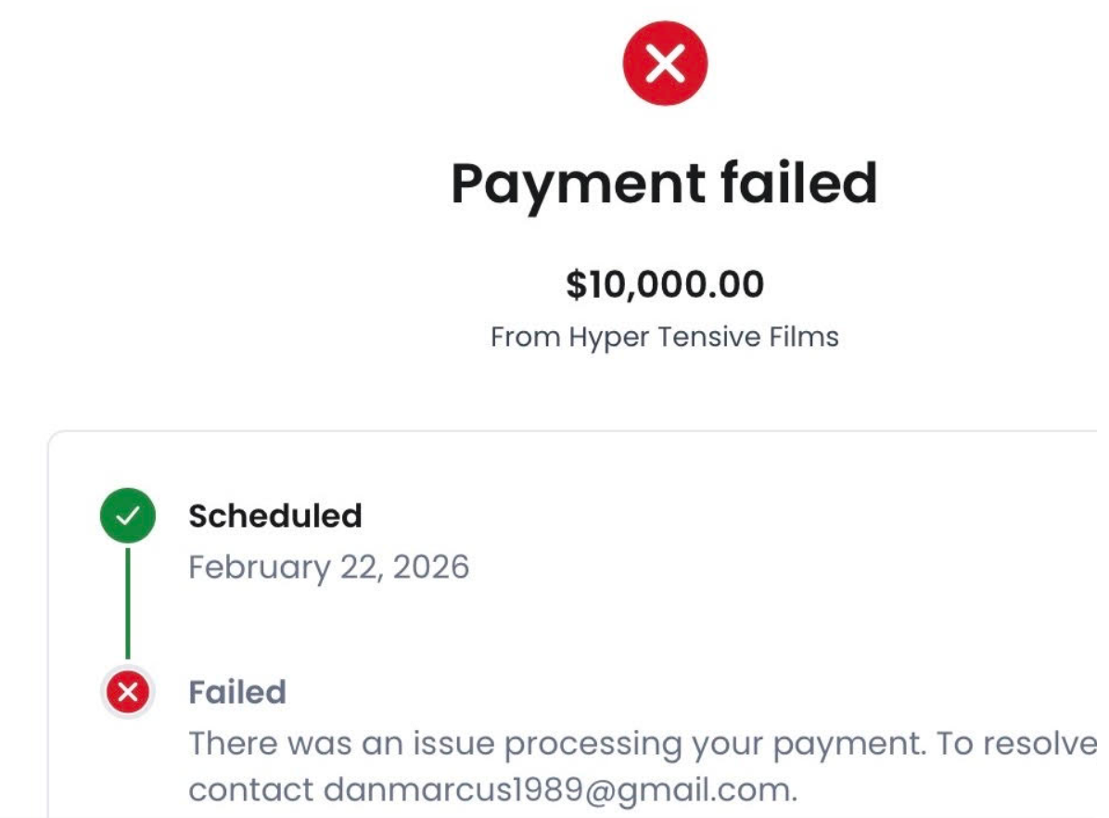Click the February 22, 2026 scheduled date
Screen dimensions: 1109x818
click(x=329, y=567)
